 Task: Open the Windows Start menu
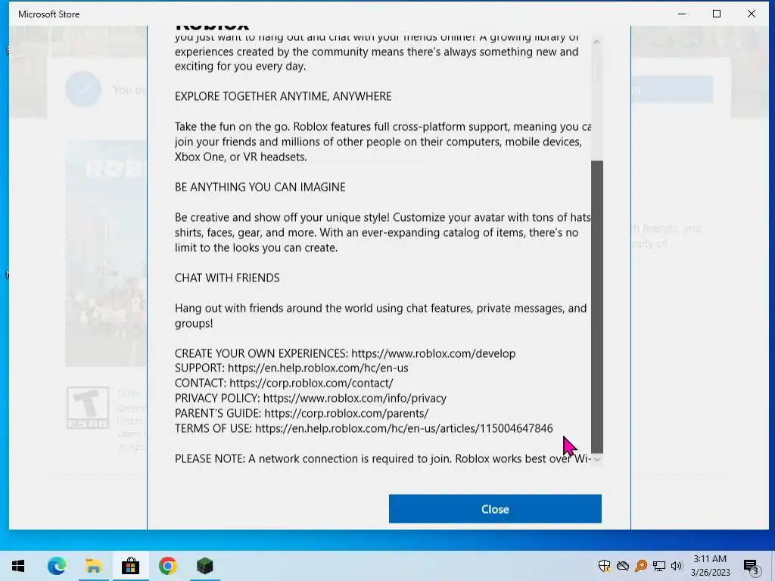[18, 566]
